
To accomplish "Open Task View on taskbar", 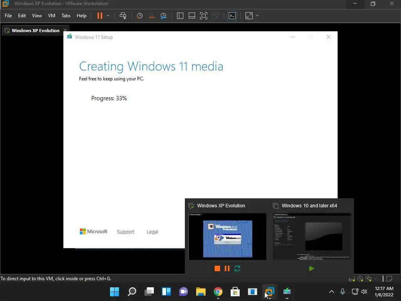I will click(149, 292).
